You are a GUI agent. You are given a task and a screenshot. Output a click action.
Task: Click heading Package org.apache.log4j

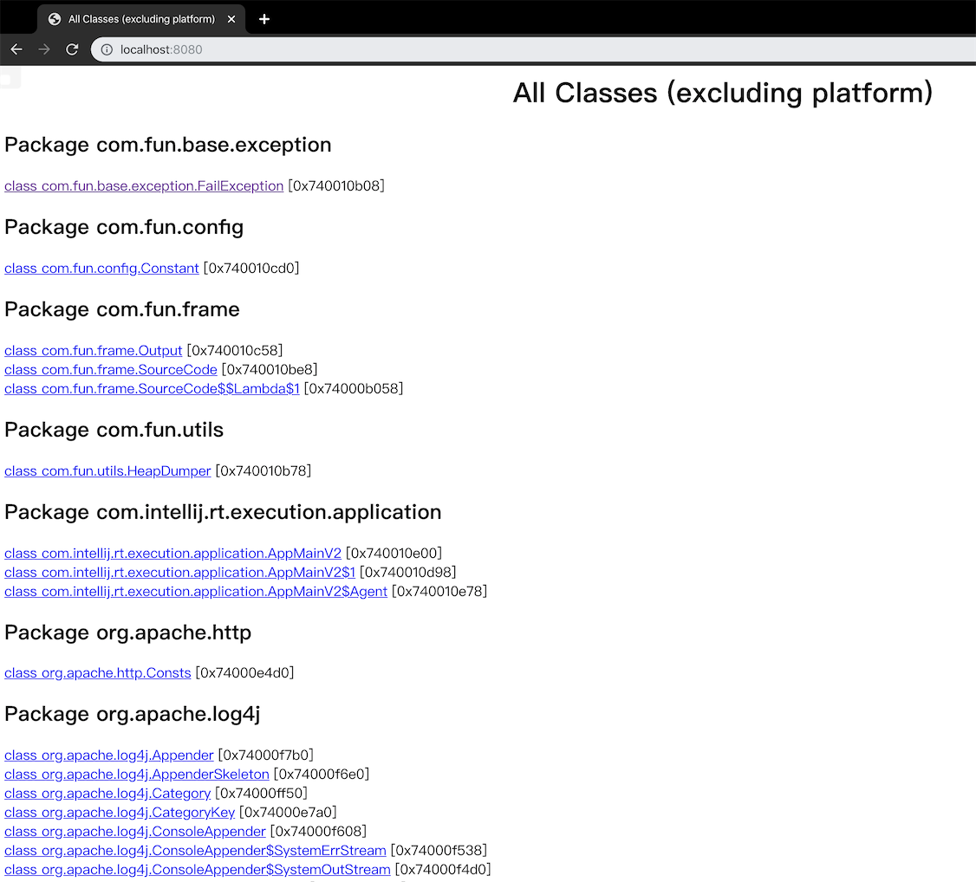pos(132,714)
